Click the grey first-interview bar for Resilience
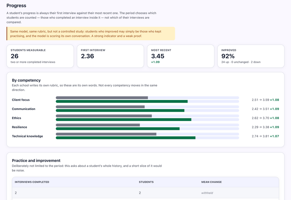291x200 pixels. [x=98, y=125]
